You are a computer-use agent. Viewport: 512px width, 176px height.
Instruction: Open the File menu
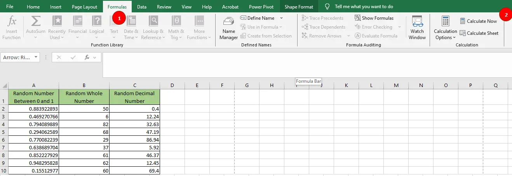click(10, 7)
